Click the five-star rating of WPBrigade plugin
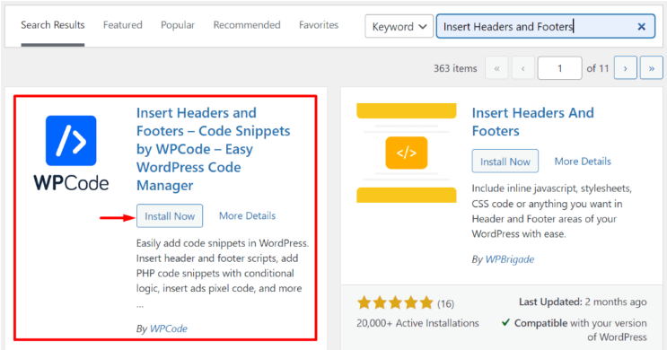 pyautogui.click(x=395, y=303)
